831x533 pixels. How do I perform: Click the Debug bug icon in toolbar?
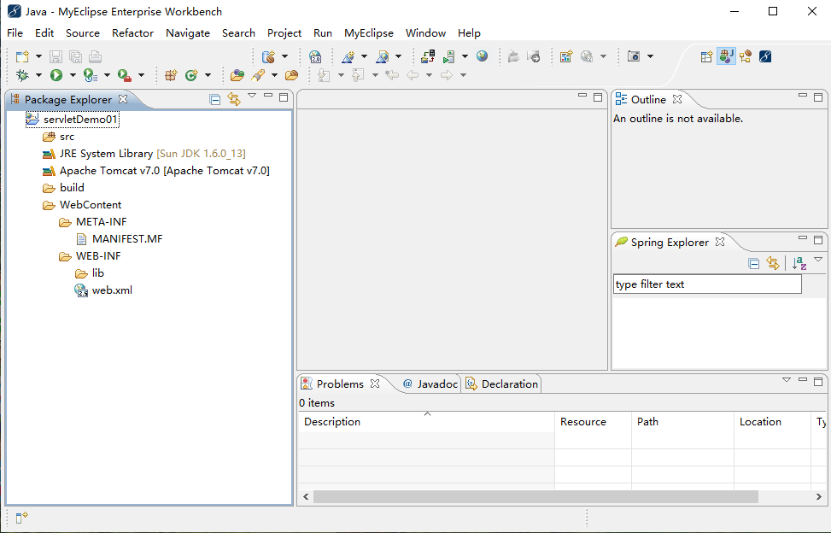[x=22, y=75]
